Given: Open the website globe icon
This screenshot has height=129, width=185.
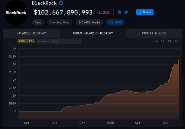Looking at the screenshot, I should click(x=119, y=12).
